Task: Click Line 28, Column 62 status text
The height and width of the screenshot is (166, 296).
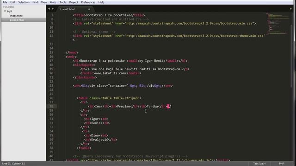Action: click(13, 164)
